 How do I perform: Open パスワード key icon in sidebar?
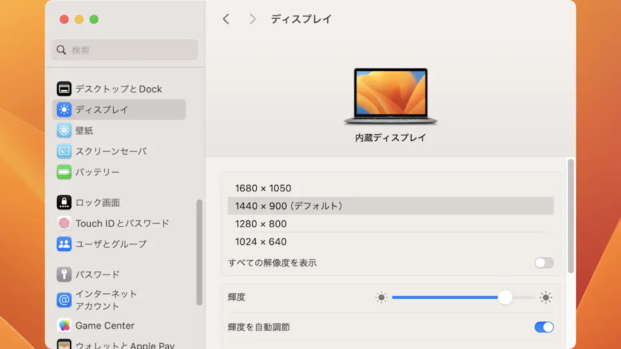[x=64, y=275]
